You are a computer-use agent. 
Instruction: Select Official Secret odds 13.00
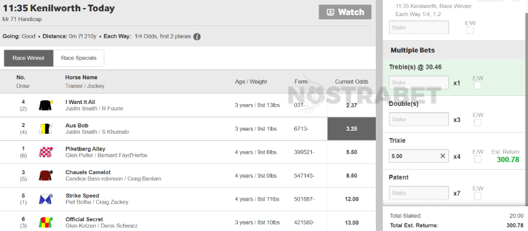click(x=352, y=222)
